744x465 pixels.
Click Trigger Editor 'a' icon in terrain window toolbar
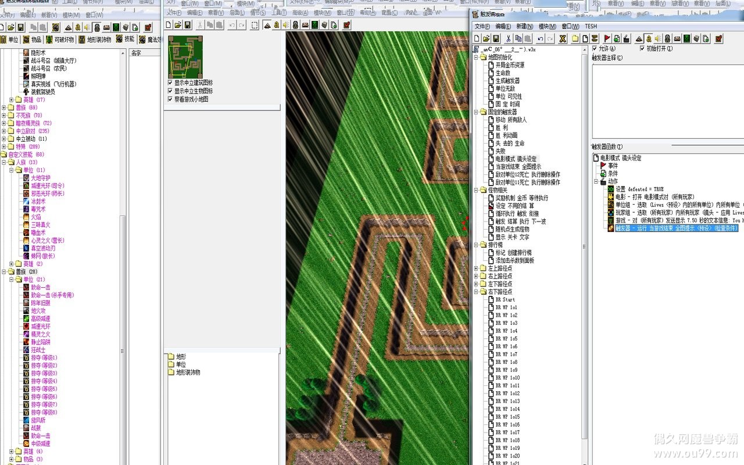click(x=276, y=25)
